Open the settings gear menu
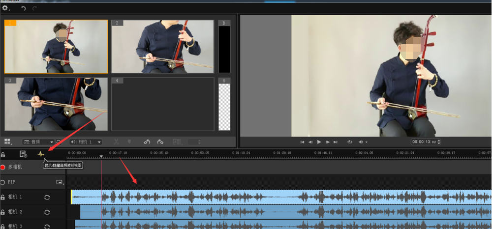 pyautogui.click(x=5, y=8)
